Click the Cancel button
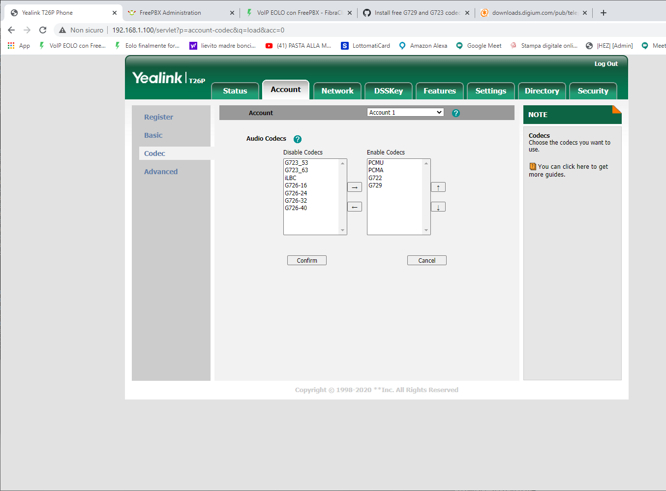666x491 pixels. pyautogui.click(x=427, y=260)
